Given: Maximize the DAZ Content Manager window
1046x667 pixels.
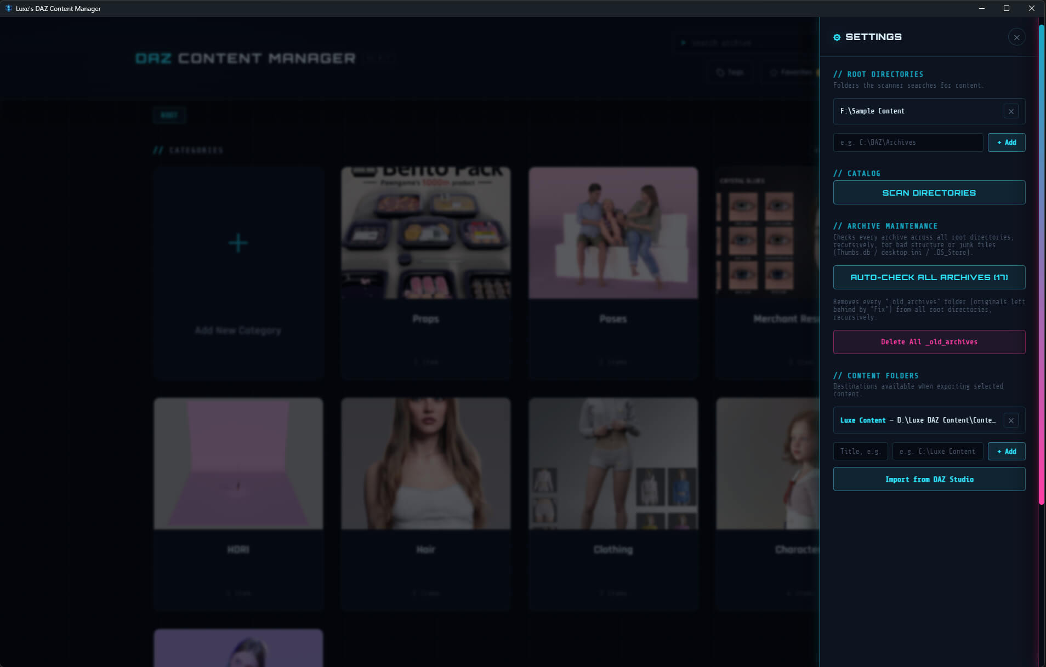Looking at the screenshot, I should coord(1007,8).
